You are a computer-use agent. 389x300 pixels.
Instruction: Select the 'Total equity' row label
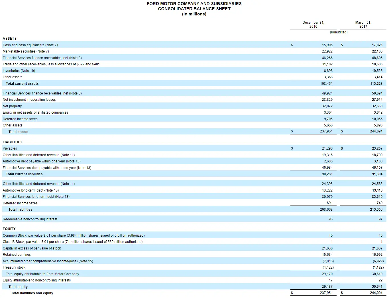(x=18, y=287)
